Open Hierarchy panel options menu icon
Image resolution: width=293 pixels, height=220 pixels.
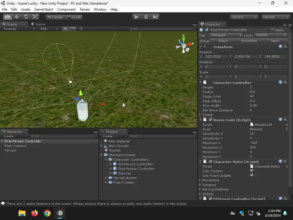point(95,132)
